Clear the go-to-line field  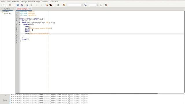pyautogui.click(x=97, y=5)
